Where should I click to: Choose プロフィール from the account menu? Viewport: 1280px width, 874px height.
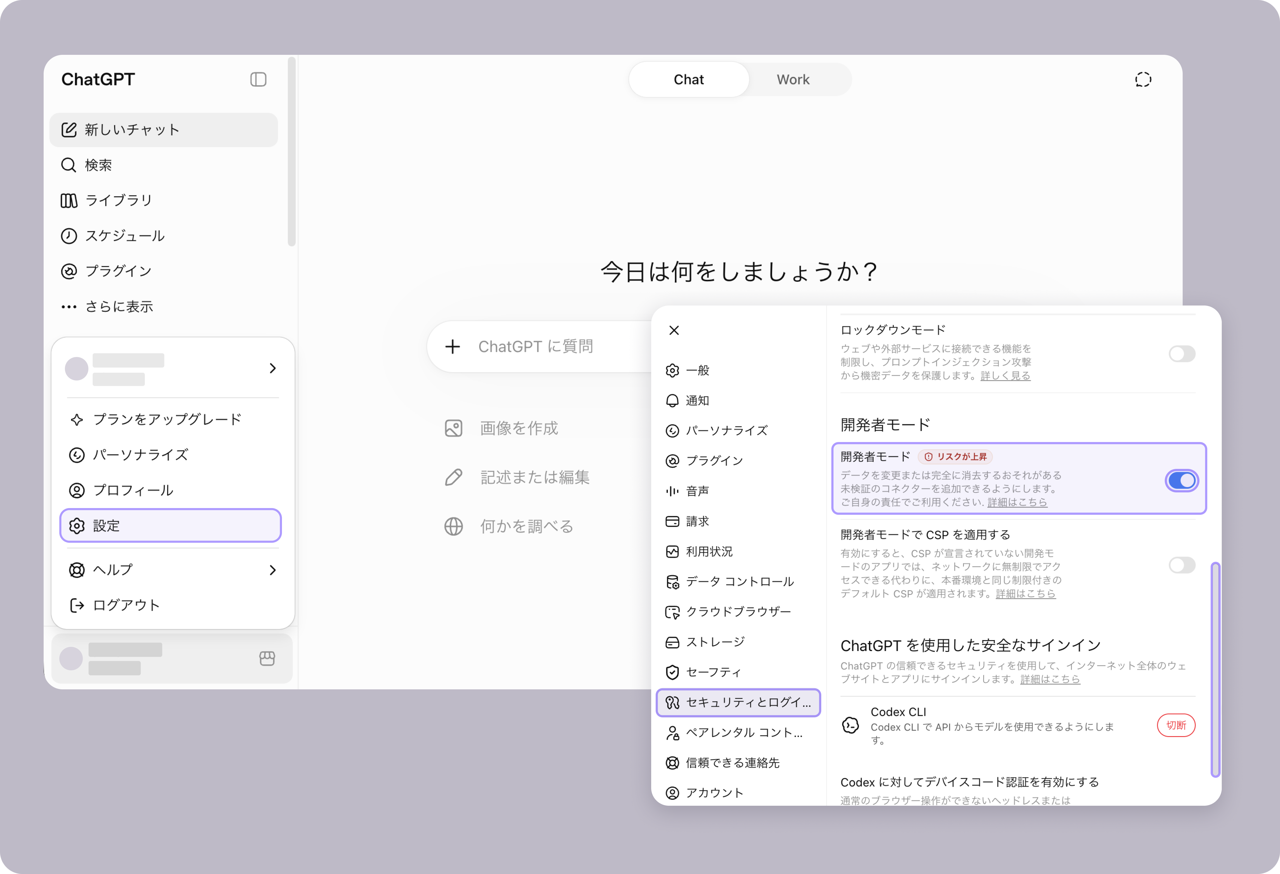[x=171, y=490]
